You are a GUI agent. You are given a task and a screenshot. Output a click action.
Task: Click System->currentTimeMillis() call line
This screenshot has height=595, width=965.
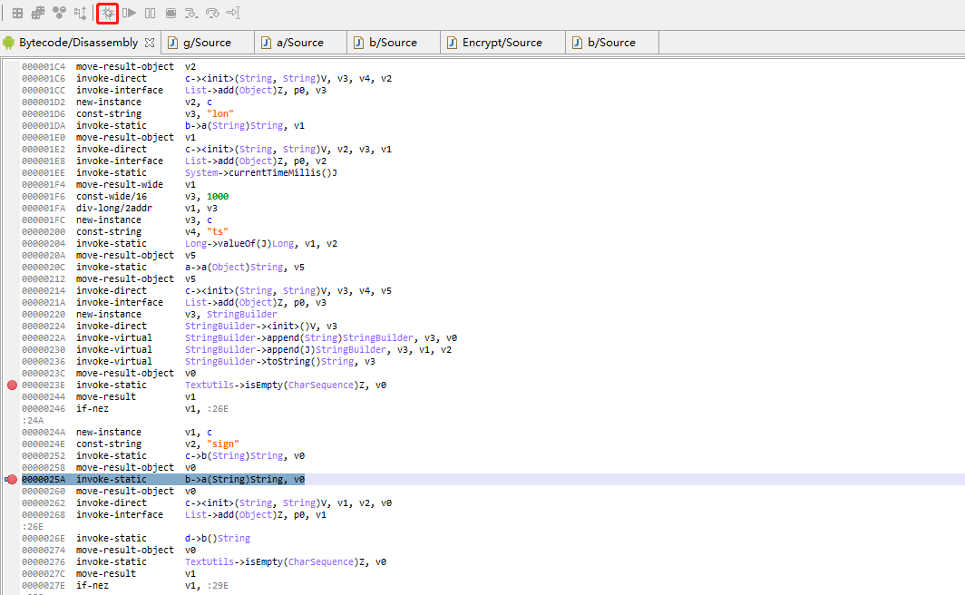click(x=260, y=173)
